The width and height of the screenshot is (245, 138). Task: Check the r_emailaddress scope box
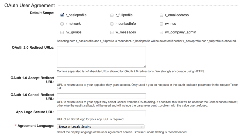(x=161, y=15)
